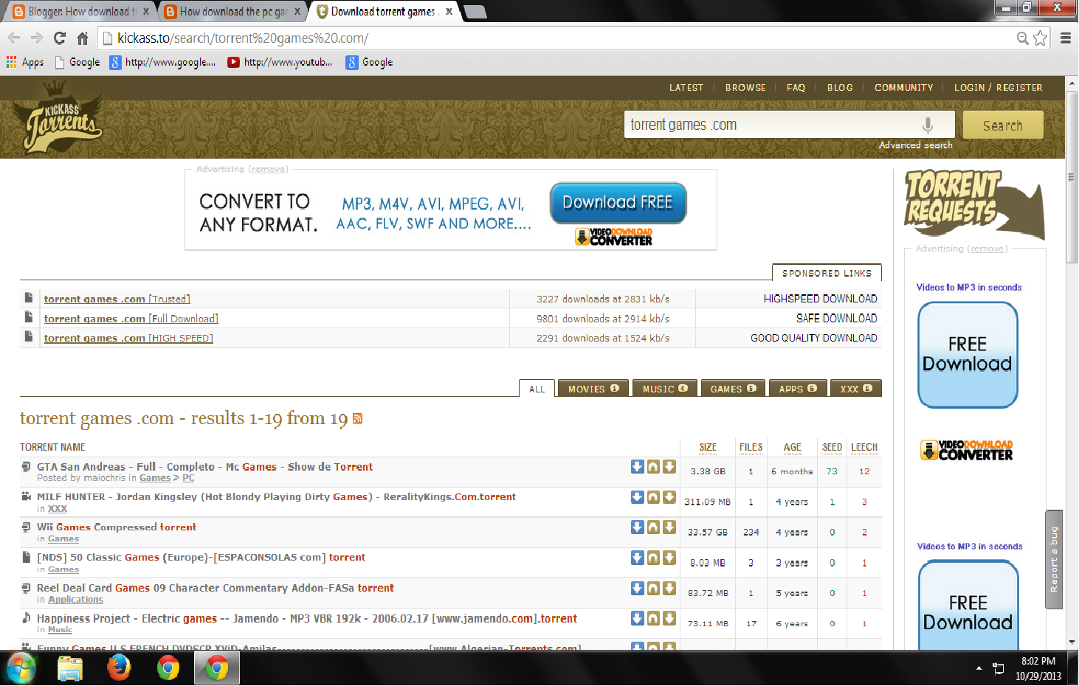This screenshot has width=1079, height=686.
Task: Sort results by the AGE column
Action: pyautogui.click(x=793, y=448)
